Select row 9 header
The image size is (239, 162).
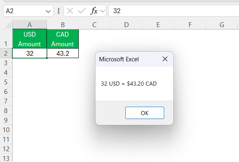(x=6, y=120)
